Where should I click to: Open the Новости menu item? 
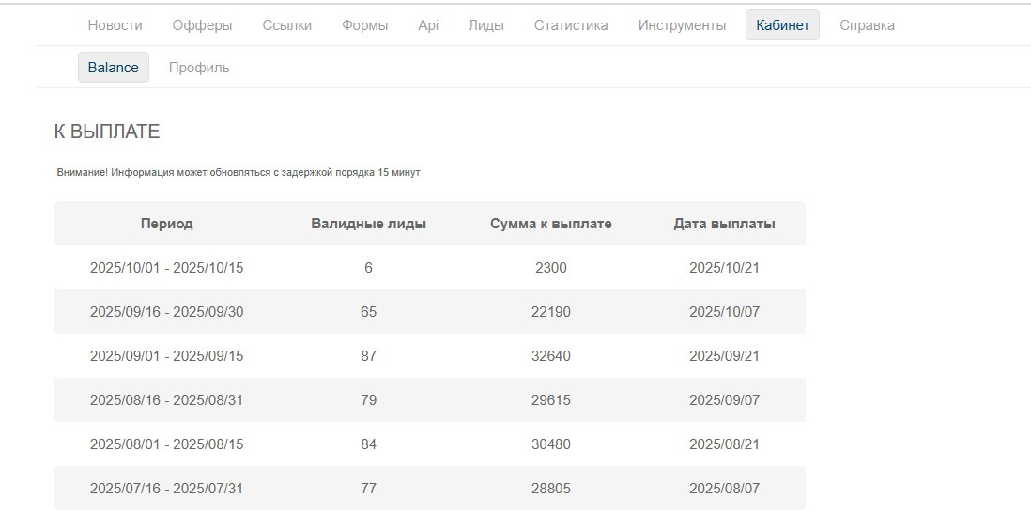point(115,25)
